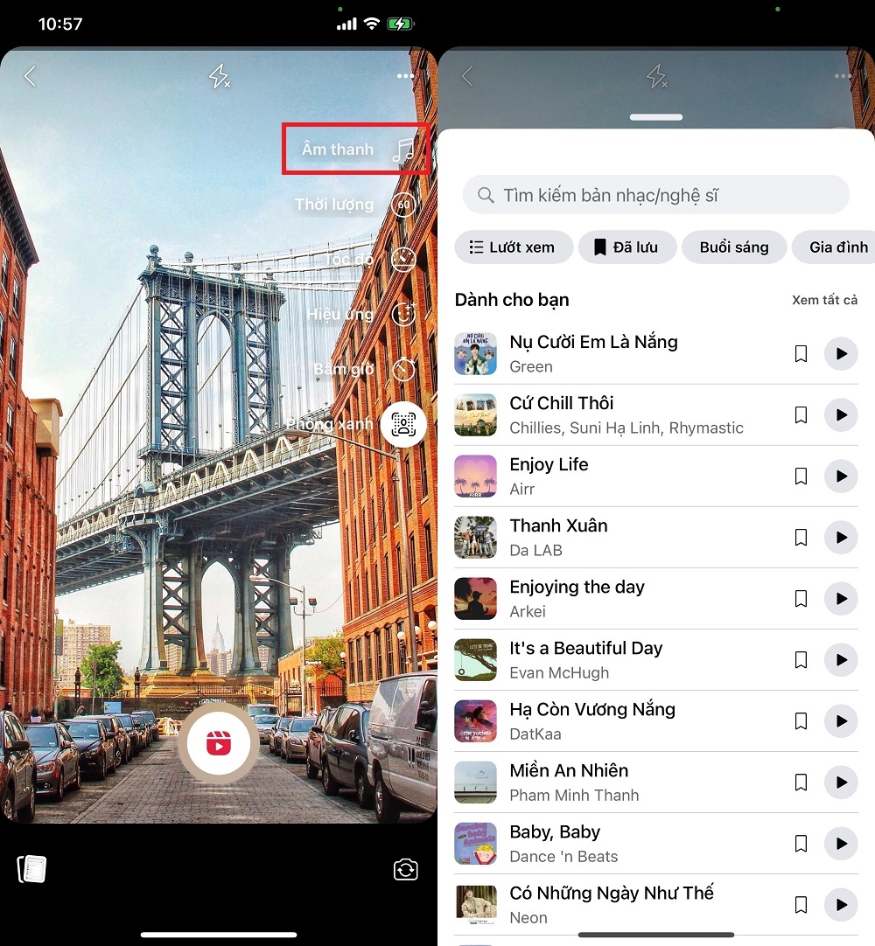The height and width of the screenshot is (946, 875).
Task: Open the Tốc độ speed control
Action: point(359,259)
